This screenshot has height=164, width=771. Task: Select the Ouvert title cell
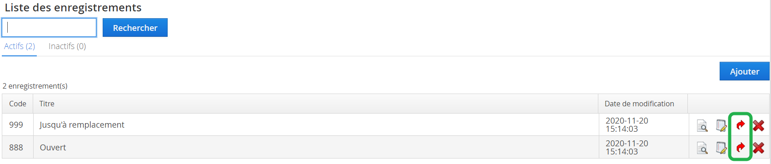[x=316, y=147]
